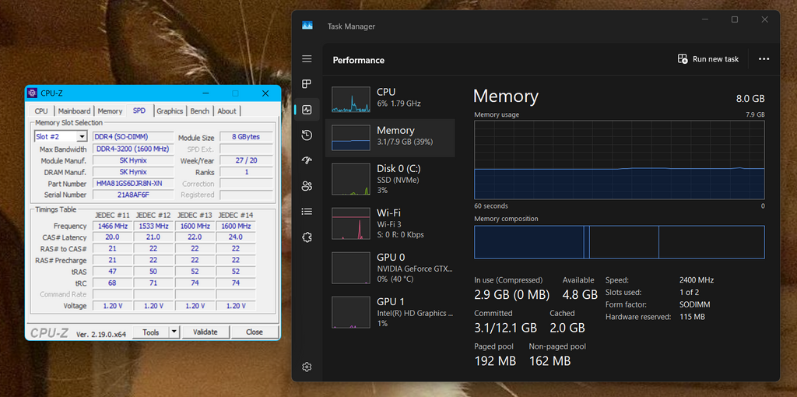Click Task Manager title bar app icon
This screenshot has width=797, height=397.
click(x=307, y=26)
